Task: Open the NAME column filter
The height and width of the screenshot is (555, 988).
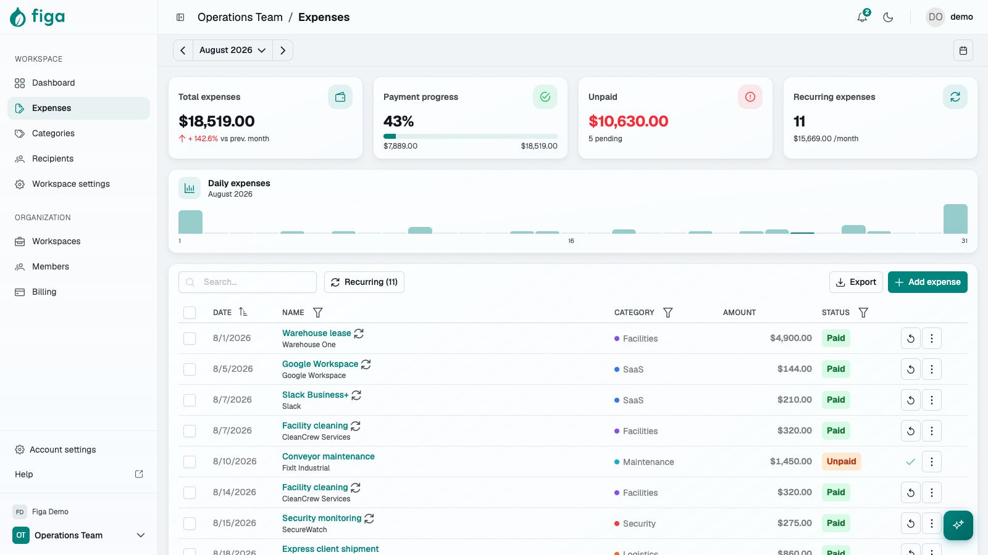Action: click(x=318, y=313)
